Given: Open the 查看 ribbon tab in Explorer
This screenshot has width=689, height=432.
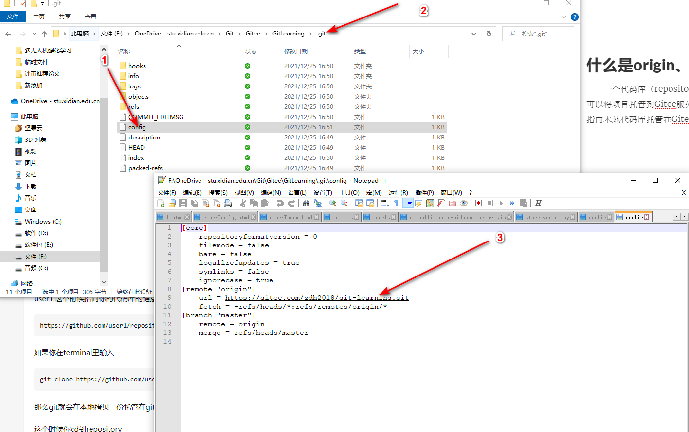Looking at the screenshot, I should click(91, 17).
